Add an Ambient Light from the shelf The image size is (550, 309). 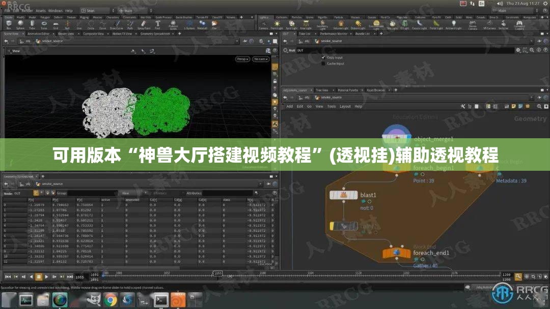point(454,25)
